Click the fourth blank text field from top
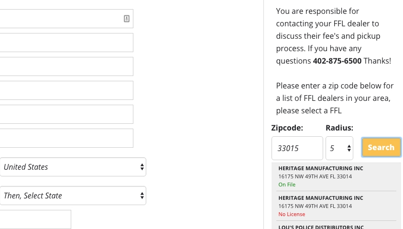This screenshot has width=403, height=229. 66,90
